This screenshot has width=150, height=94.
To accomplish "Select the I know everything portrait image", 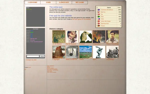I will pyautogui.click(x=112, y=37).
